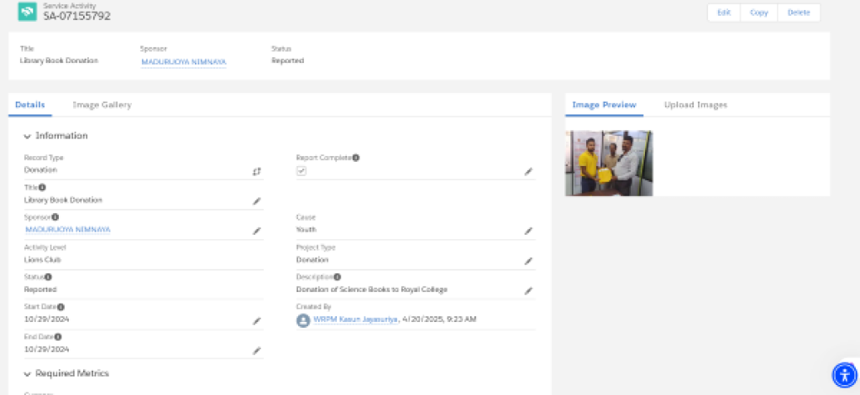
Task: Show info tooltip for Title field
Action: [42, 187]
